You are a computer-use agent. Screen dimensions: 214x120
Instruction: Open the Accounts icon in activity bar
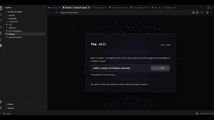pyautogui.click(x=1, y=102)
